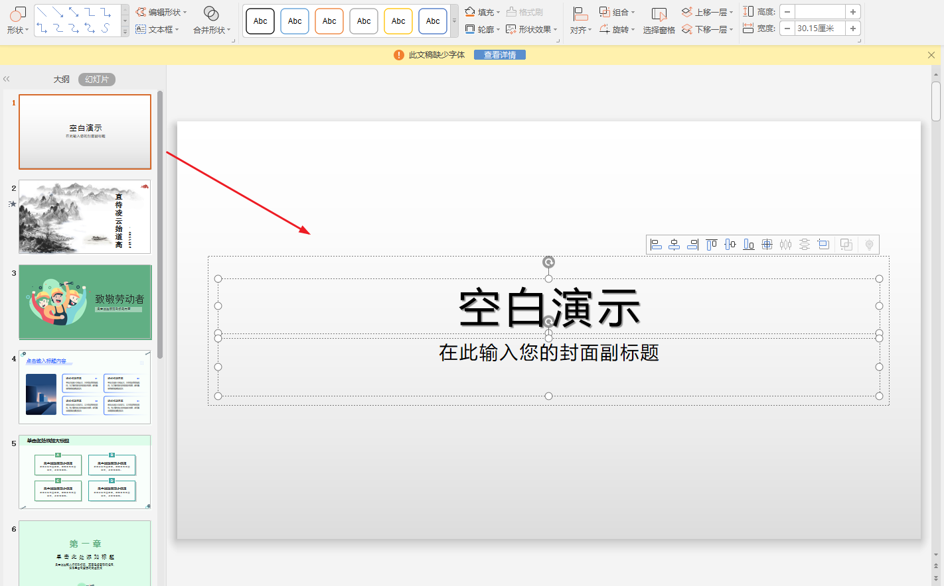Viewport: 944px width, 586px height.
Task: Switch to the outline (大纲) tab
Action: tap(61, 80)
